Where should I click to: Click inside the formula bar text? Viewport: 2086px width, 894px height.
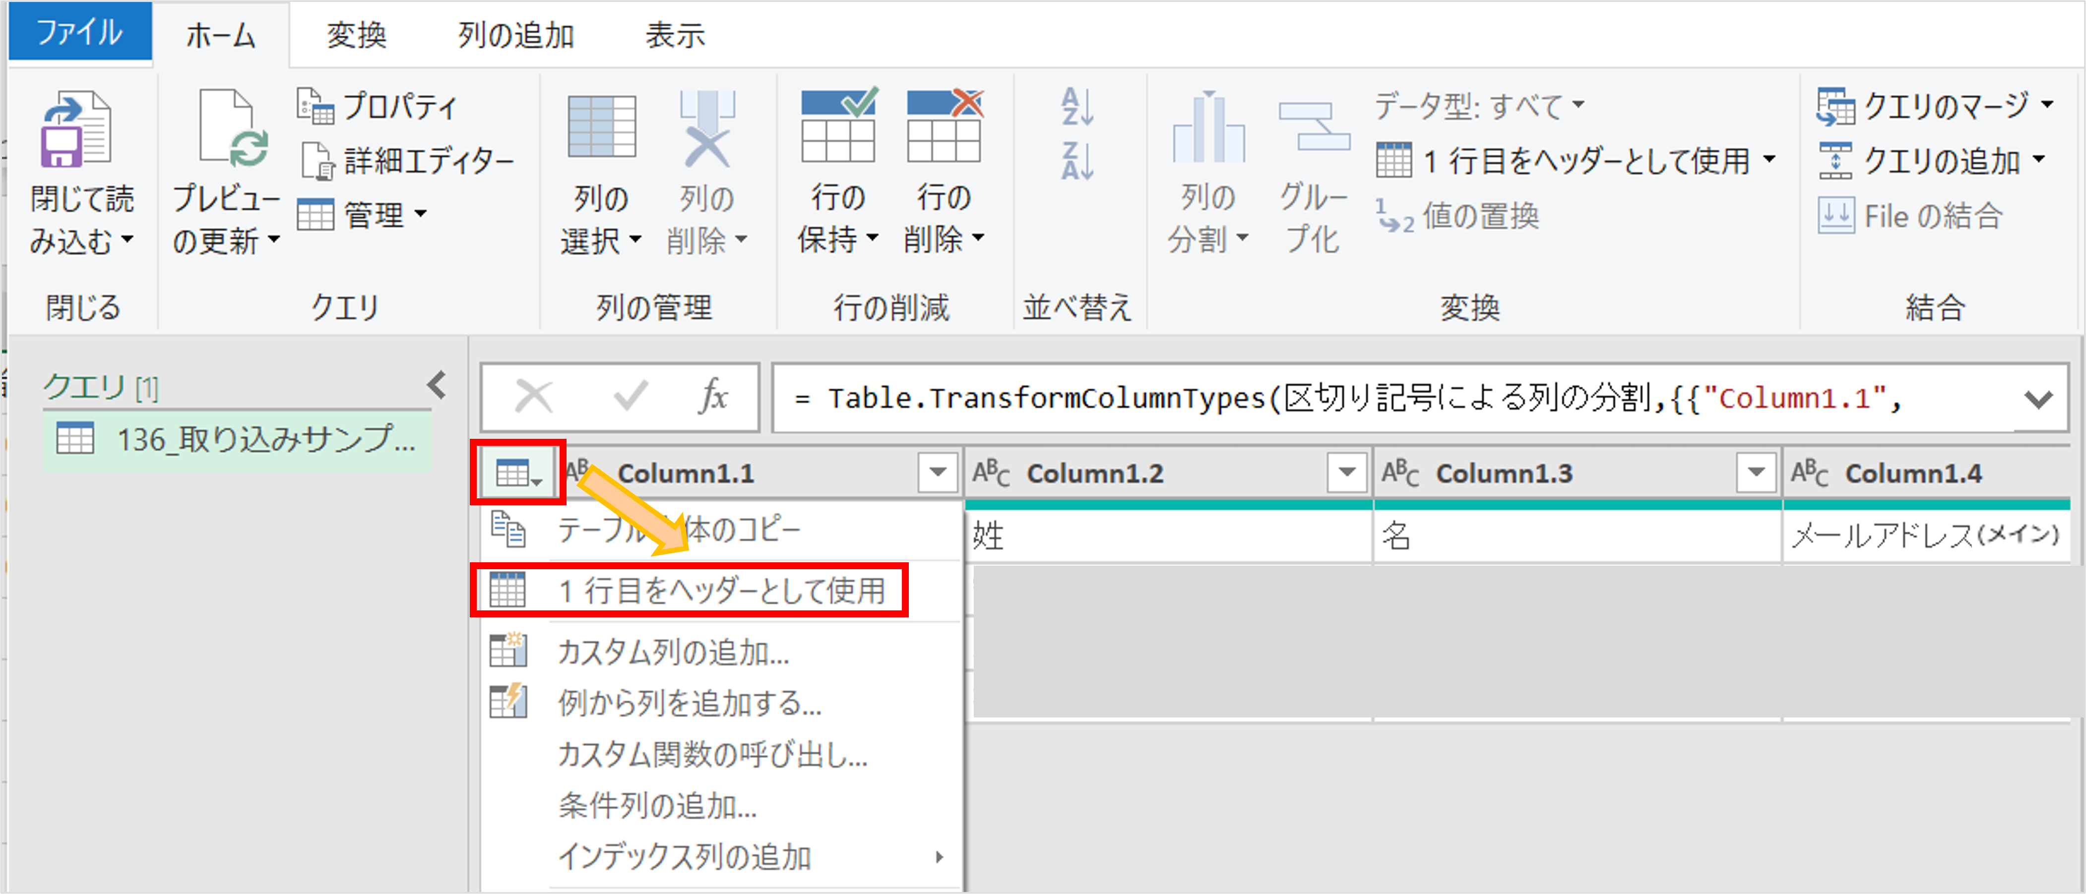point(1347,398)
